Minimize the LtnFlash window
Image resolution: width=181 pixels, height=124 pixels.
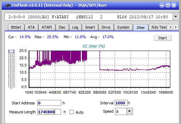point(162,5)
